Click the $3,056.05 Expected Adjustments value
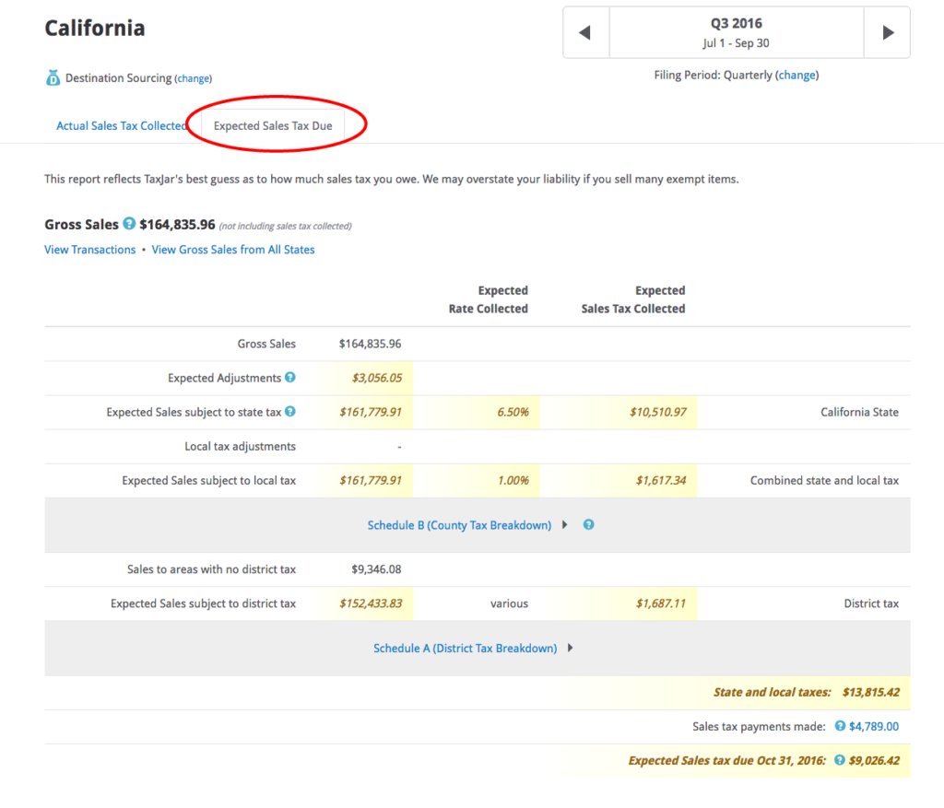The image size is (944, 808). (x=376, y=378)
